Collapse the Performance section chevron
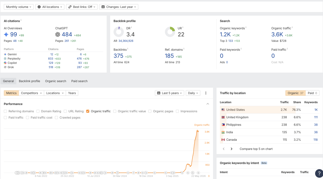 (208, 104)
